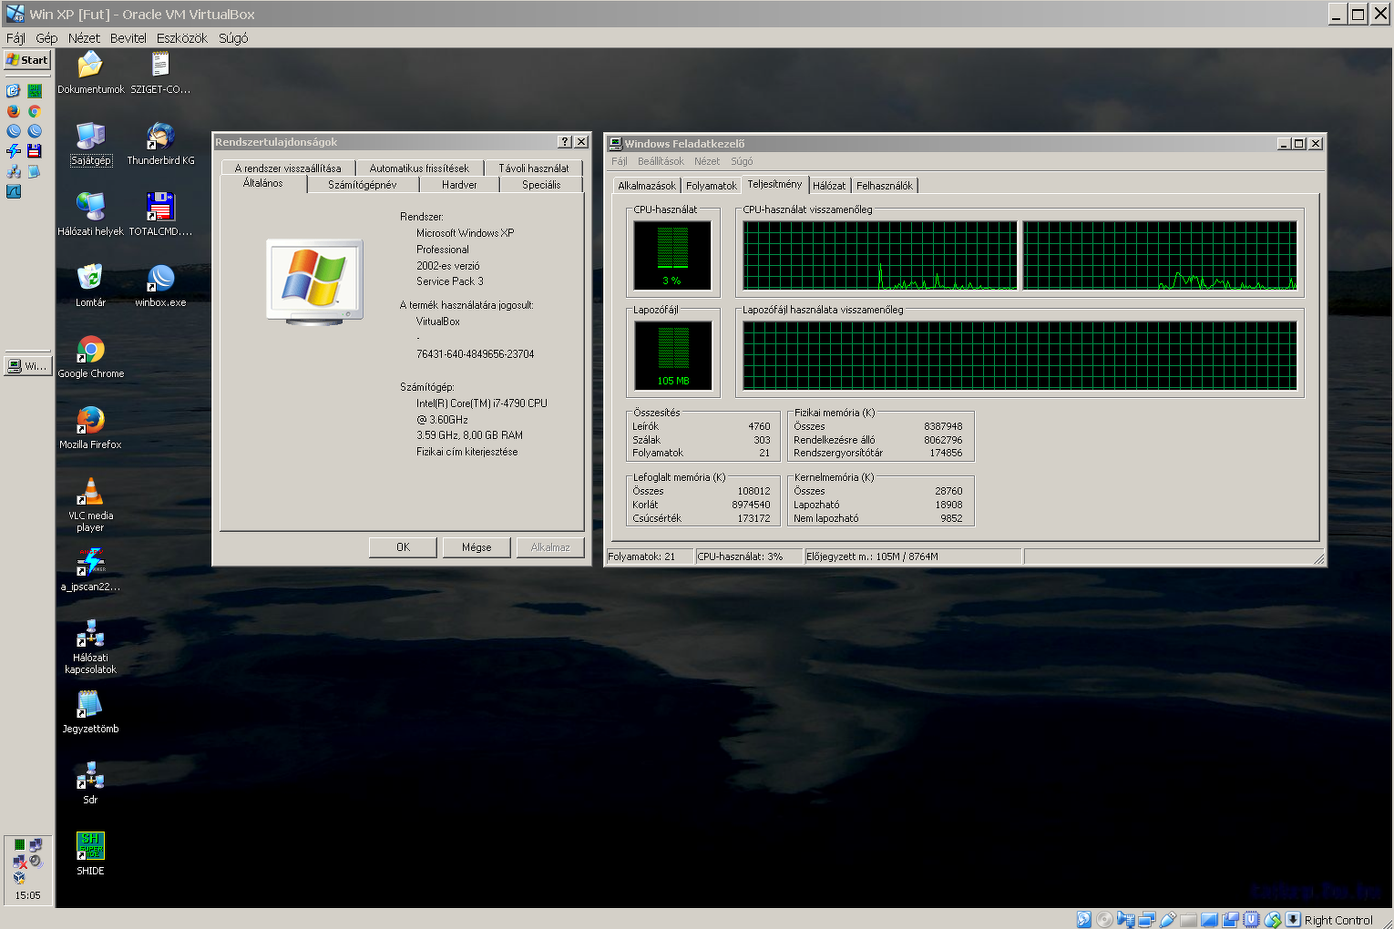Click the product ID 76431-640-4849656-23704
Screen dimensions: 1394x929
tap(476, 354)
